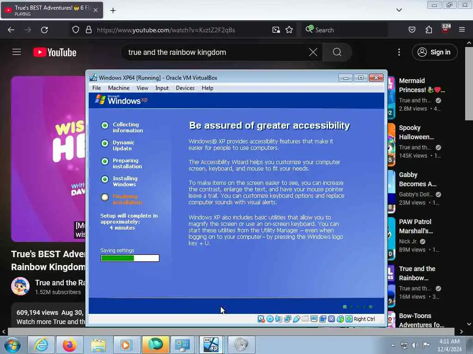Click the VirtualBox keyboard capture icon
Screen dimensions: 473x354
(x=349, y=319)
